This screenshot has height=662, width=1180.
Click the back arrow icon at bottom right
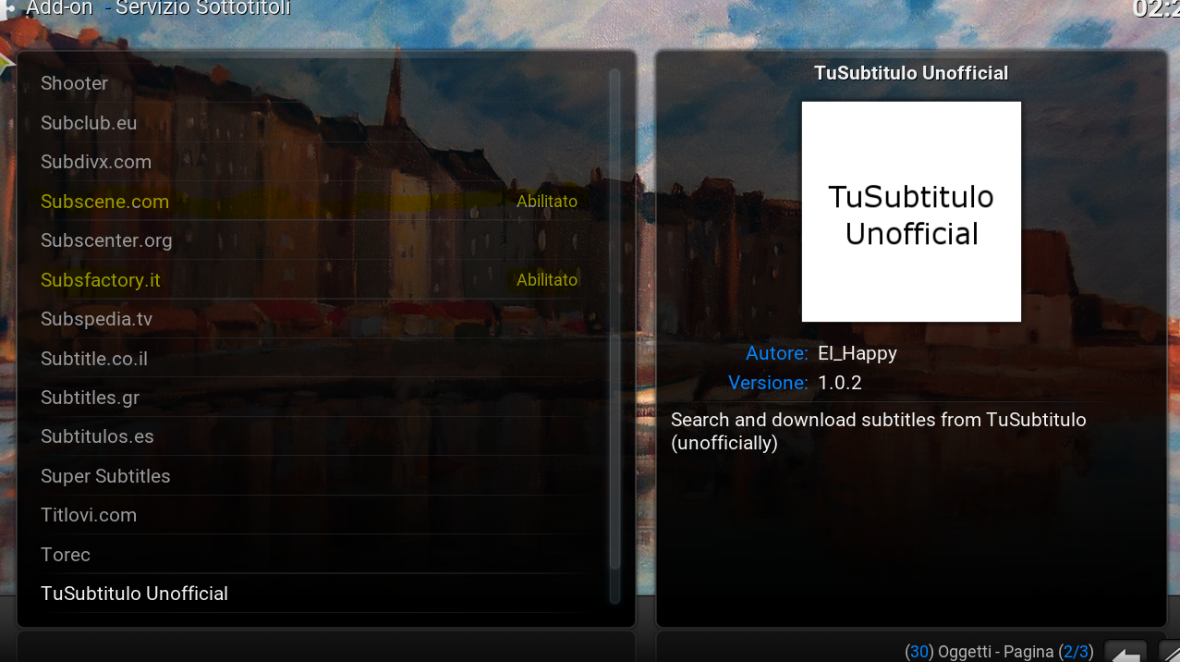coord(1125,652)
